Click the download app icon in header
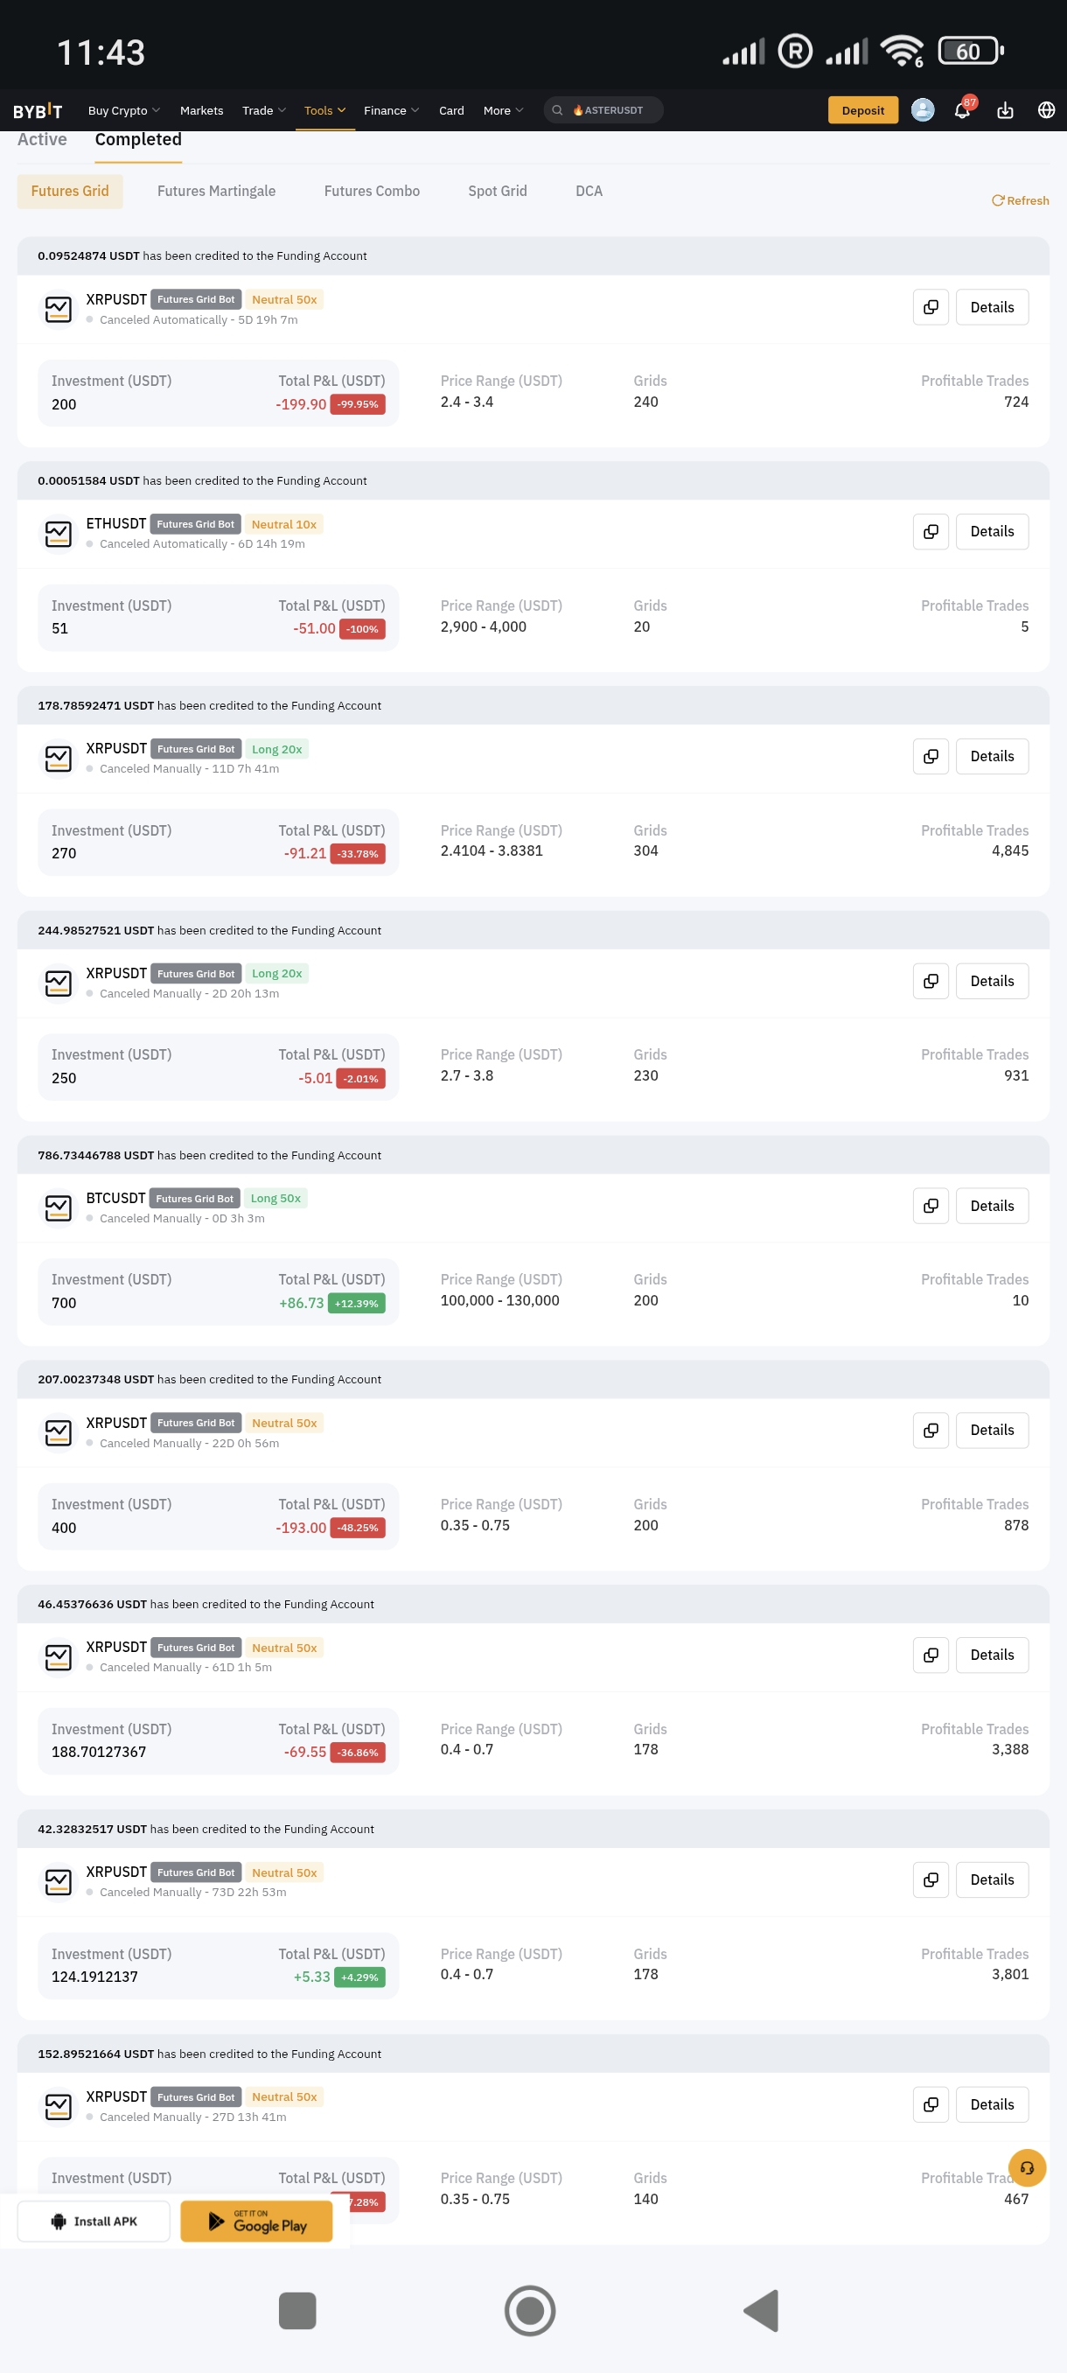Viewport: 1067px width, 2373px height. tap(1005, 110)
